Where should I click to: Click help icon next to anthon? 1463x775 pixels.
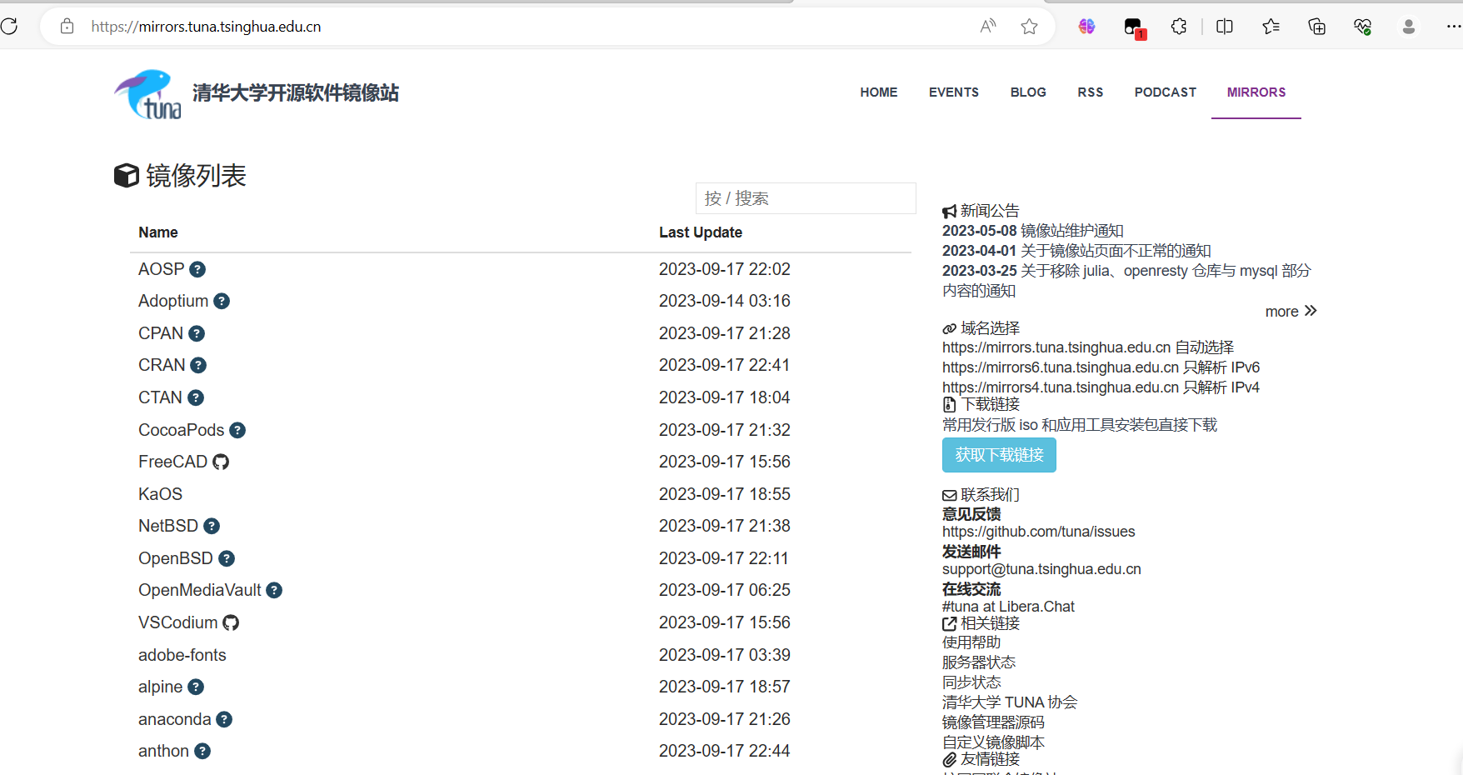point(202,751)
